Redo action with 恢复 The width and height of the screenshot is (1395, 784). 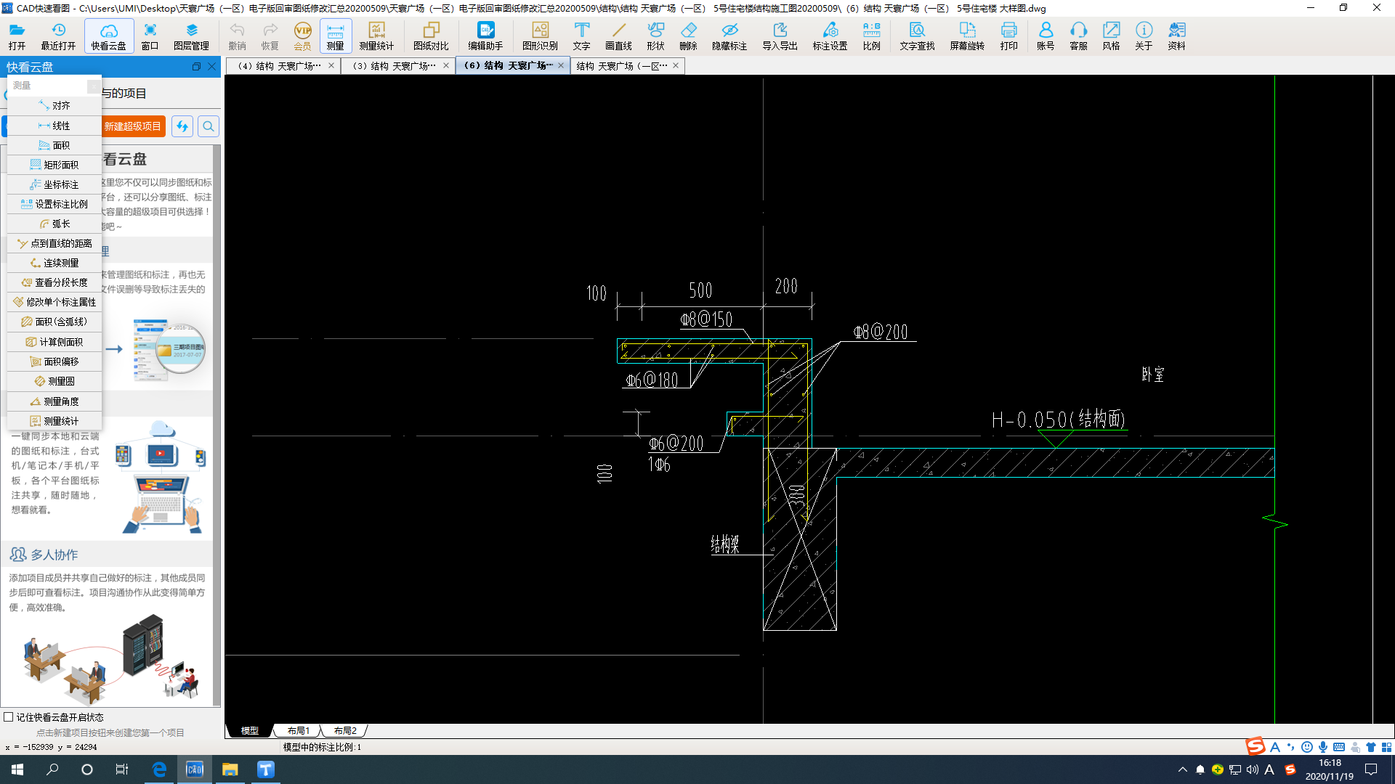pyautogui.click(x=270, y=36)
